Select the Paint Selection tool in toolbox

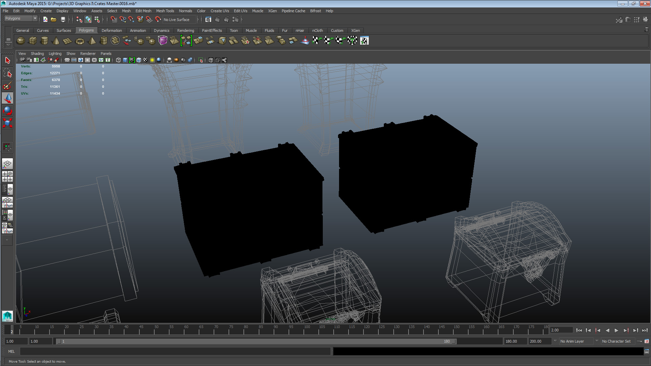(7, 86)
